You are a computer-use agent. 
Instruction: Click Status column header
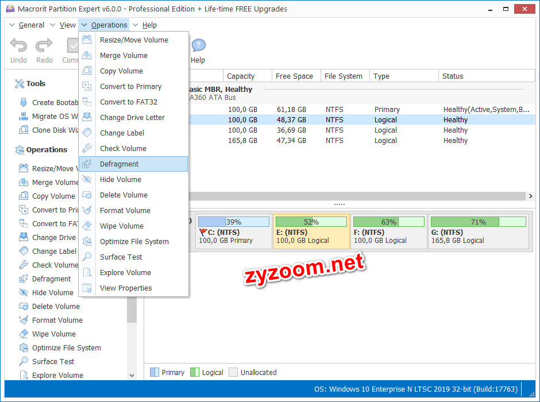tap(487, 76)
